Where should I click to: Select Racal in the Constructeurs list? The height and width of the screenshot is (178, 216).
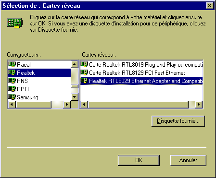pyautogui.click(x=39, y=65)
